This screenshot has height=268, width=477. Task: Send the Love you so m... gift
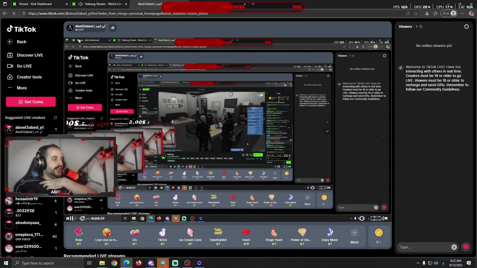click(107, 236)
